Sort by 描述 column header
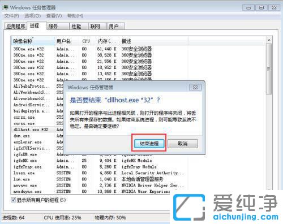Viewport: 283px width, 224px height. [153, 41]
